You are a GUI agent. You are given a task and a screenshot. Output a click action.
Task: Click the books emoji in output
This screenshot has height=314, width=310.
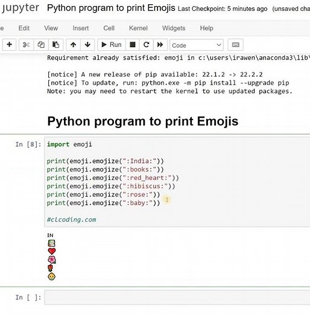click(51, 243)
